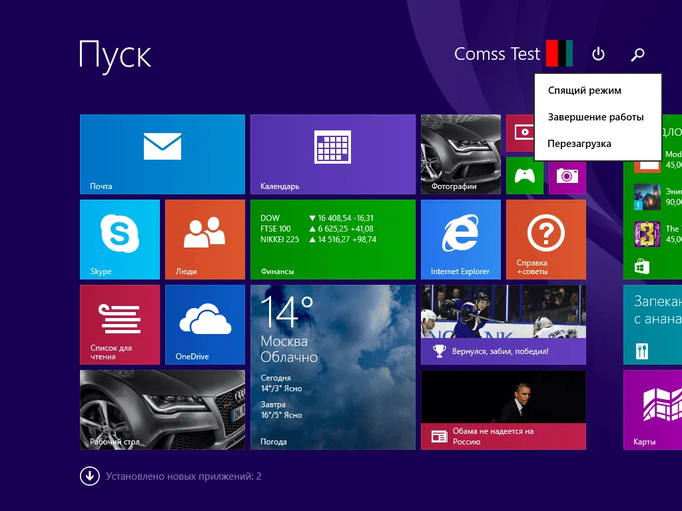Launch Skype from its tile
This screenshot has height=511, width=682.
(120, 240)
